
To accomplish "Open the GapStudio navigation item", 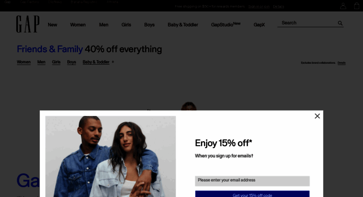I will click(x=226, y=24).
